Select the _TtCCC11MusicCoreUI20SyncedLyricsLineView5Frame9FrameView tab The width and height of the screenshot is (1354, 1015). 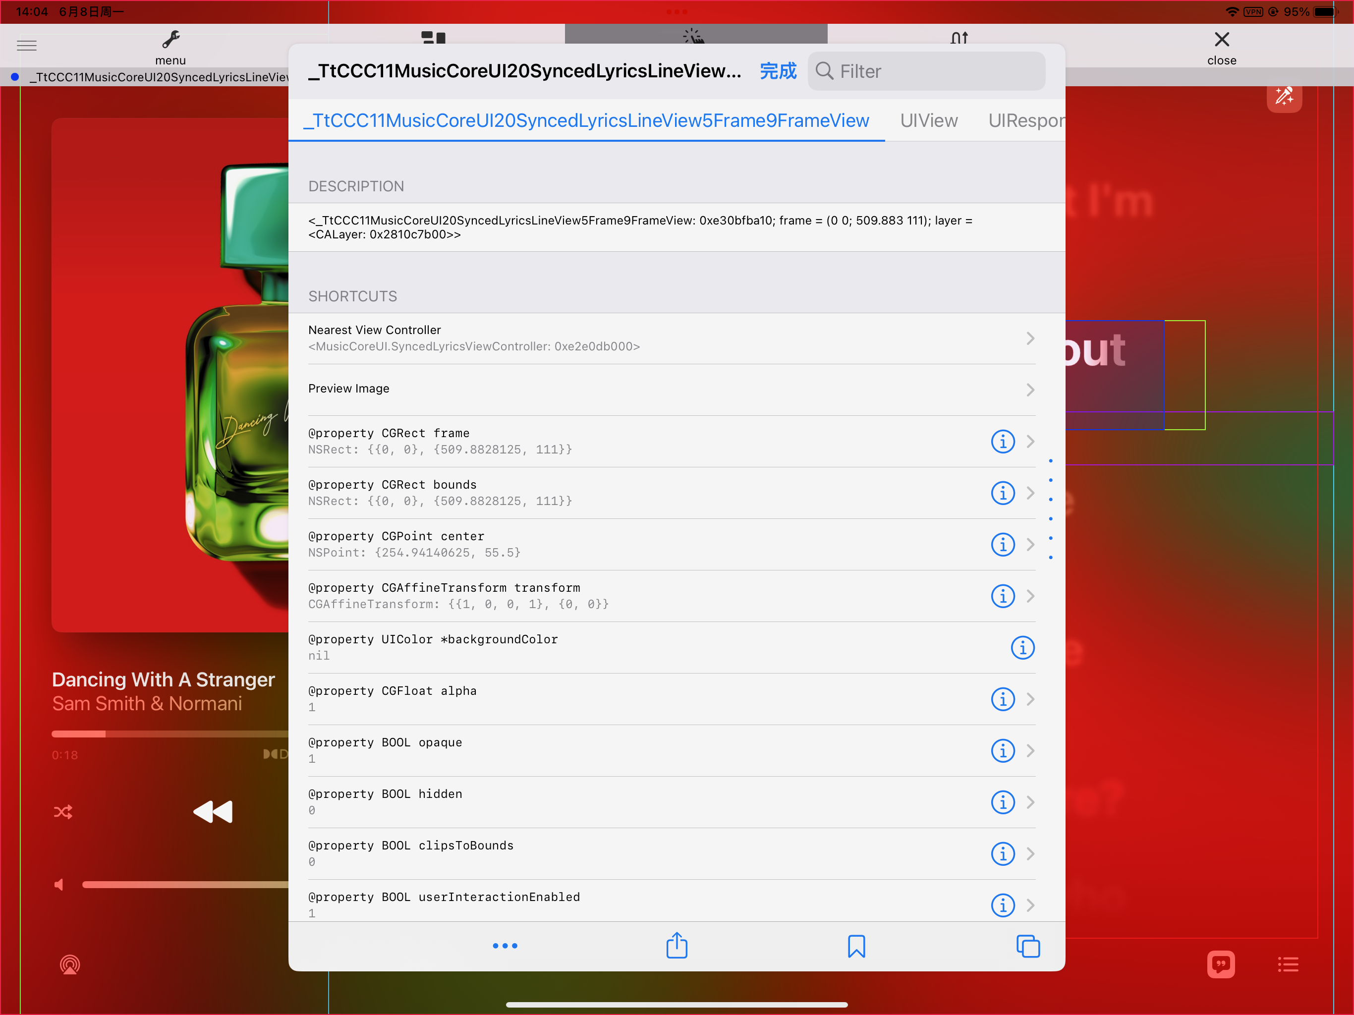pyautogui.click(x=586, y=120)
